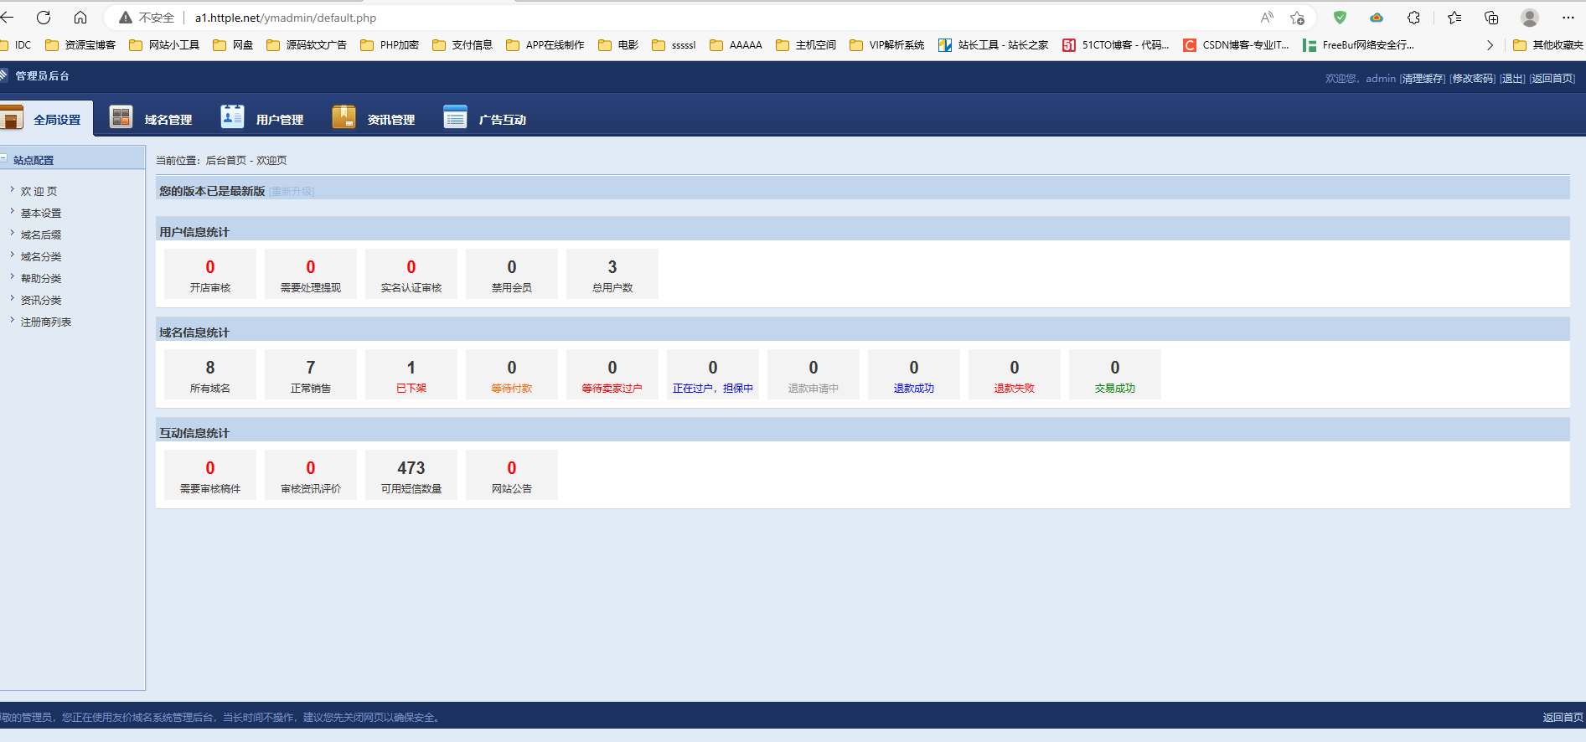Open the collections icon
This screenshot has height=742, width=1586.
tap(1491, 18)
